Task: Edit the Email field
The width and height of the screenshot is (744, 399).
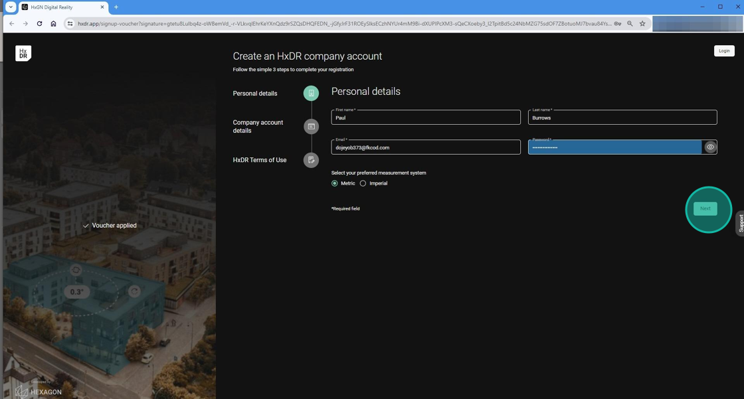Action: coord(426,147)
